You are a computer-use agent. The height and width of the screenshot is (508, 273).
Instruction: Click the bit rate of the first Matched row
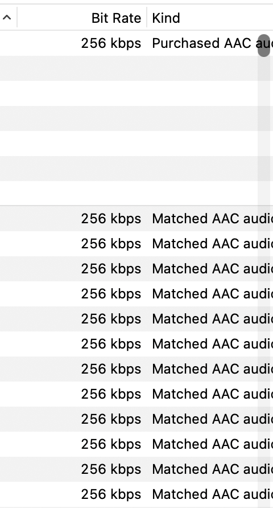(x=111, y=218)
